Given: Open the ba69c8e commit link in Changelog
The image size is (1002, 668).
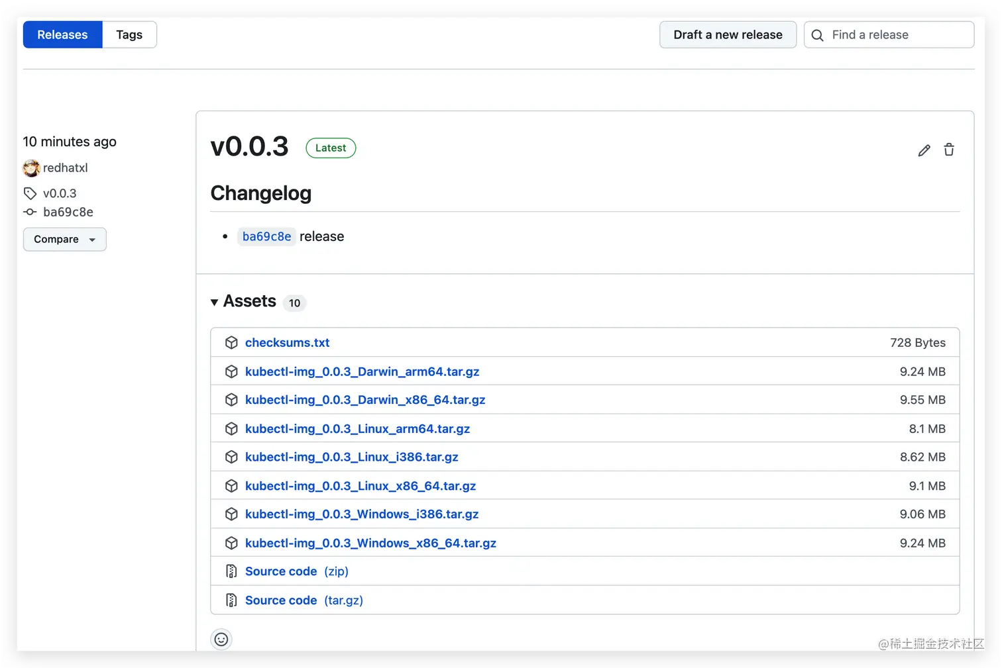Looking at the screenshot, I should (x=266, y=236).
